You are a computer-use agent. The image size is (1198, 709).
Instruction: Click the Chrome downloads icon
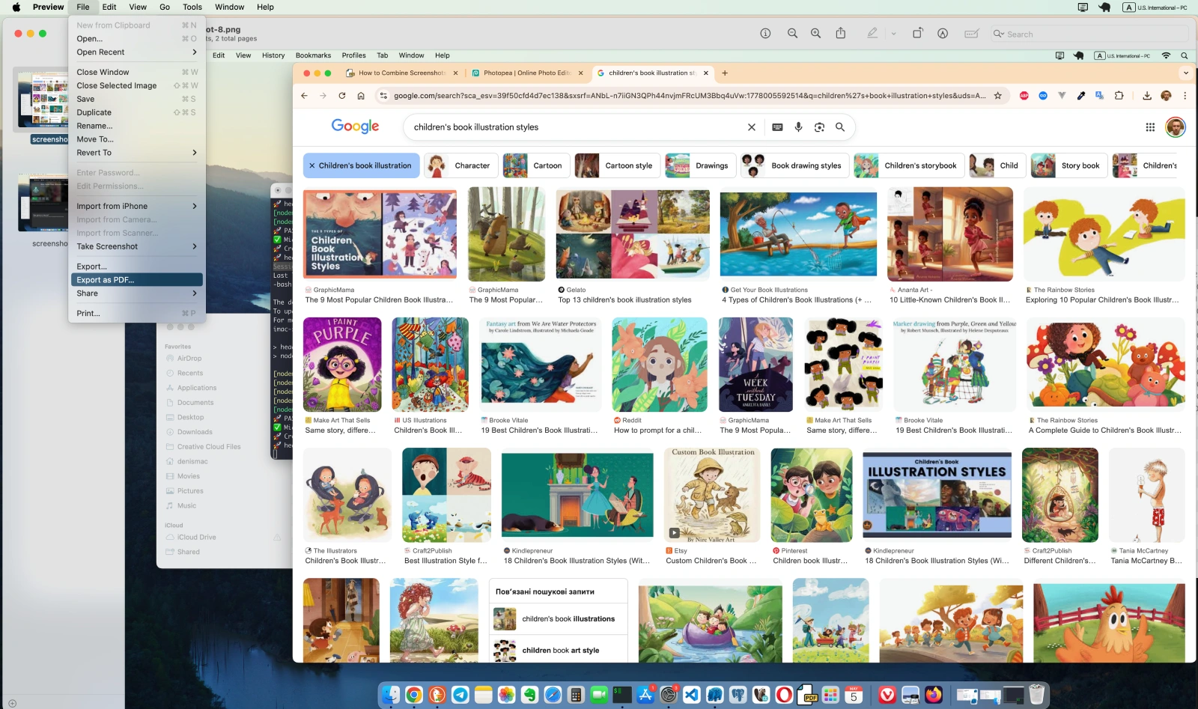(x=1147, y=96)
